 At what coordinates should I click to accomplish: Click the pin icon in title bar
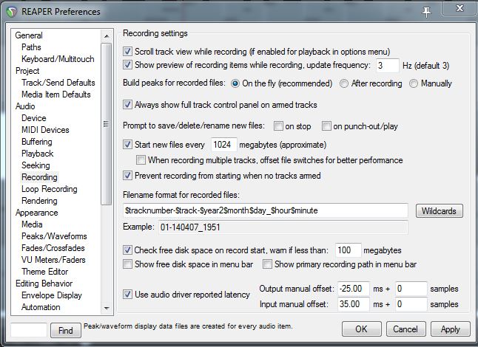click(426, 12)
